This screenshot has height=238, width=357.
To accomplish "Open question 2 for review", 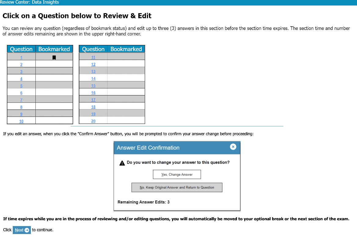I will [x=21, y=65].
